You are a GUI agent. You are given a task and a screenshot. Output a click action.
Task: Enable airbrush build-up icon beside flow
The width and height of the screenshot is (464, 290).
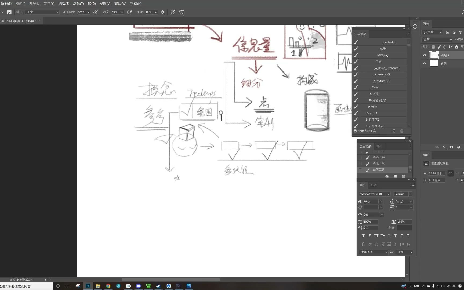(129, 12)
